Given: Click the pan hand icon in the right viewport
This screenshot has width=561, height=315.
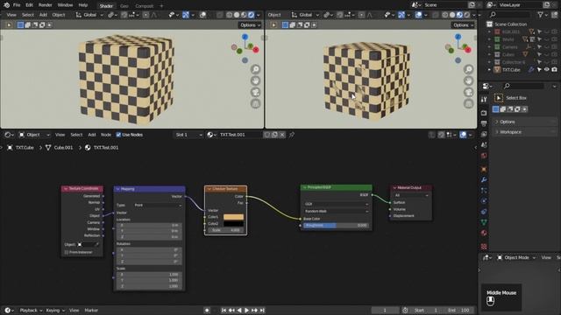Looking at the screenshot, I should [468, 80].
